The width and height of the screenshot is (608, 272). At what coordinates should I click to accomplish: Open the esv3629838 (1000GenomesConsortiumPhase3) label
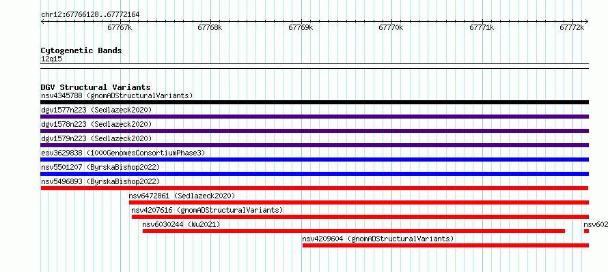click(x=122, y=153)
